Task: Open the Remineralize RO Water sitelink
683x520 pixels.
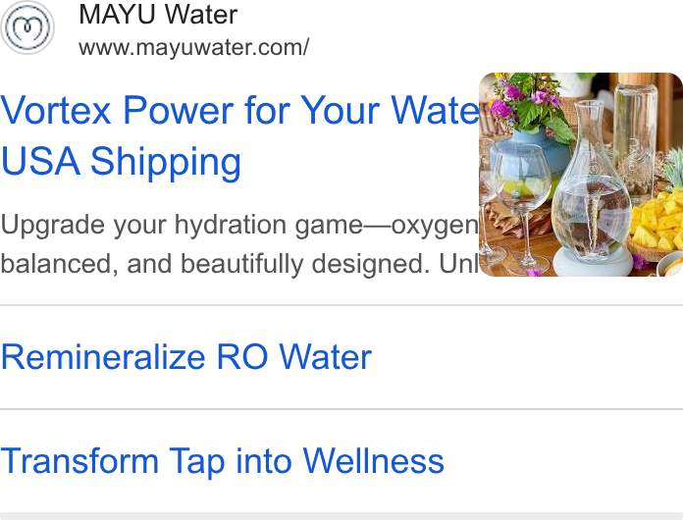Action: coord(186,357)
